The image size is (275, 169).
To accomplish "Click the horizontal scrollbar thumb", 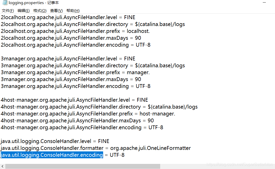I will tap(82, 166).
